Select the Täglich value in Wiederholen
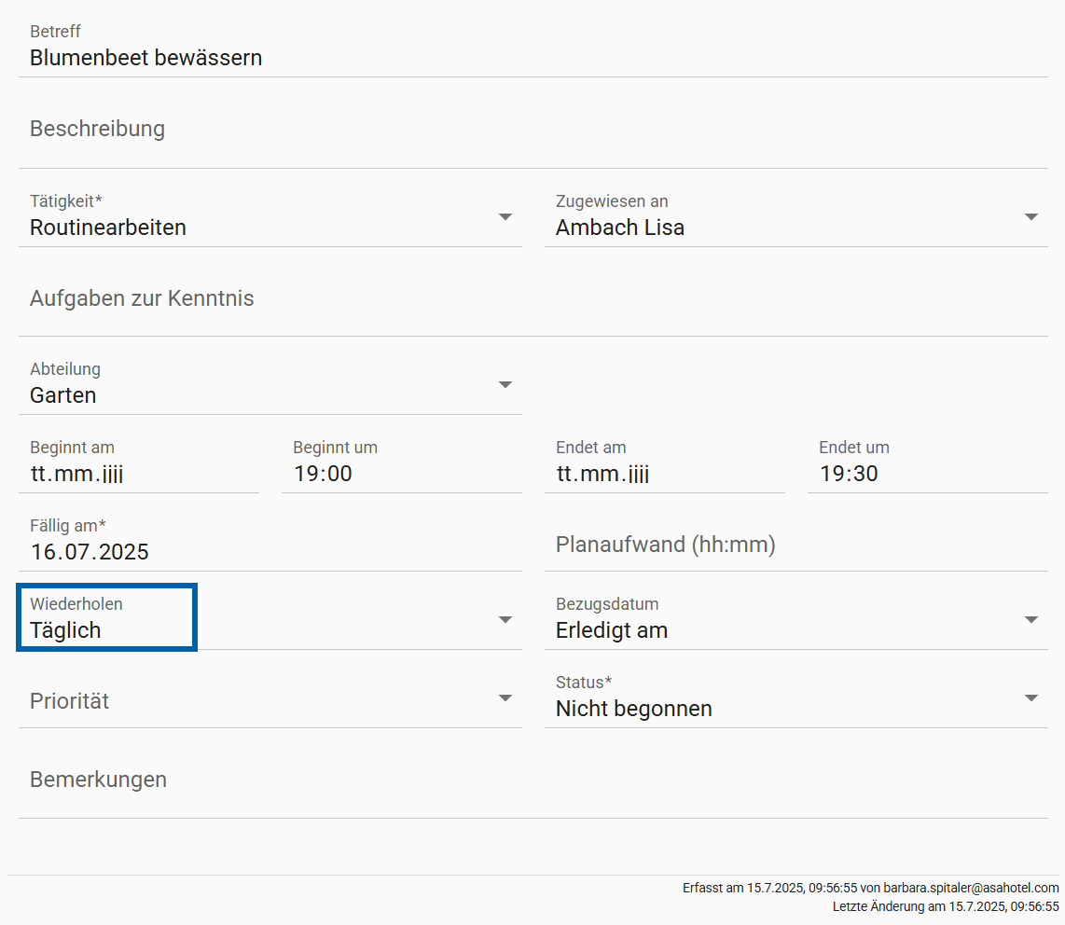The height and width of the screenshot is (925, 1065). click(x=65, y=630)
